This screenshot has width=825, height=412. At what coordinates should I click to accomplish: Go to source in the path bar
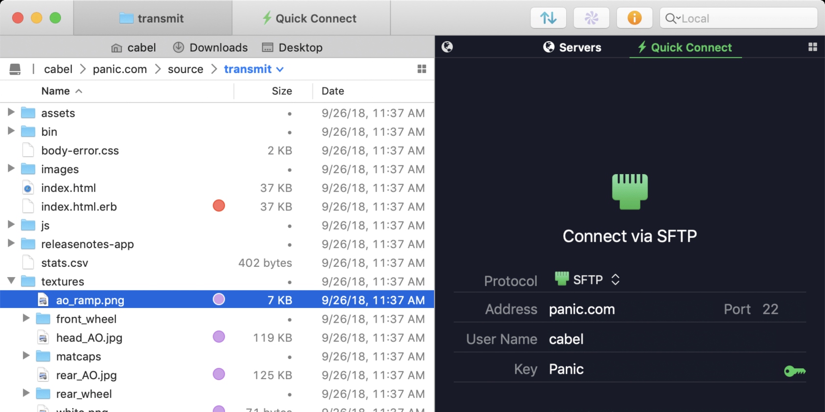186,69
